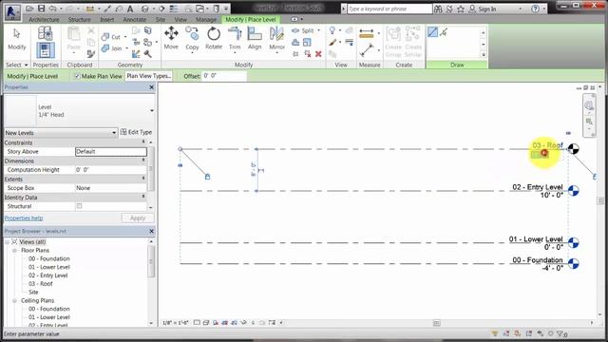Open the Properties help link

point(24,218)
